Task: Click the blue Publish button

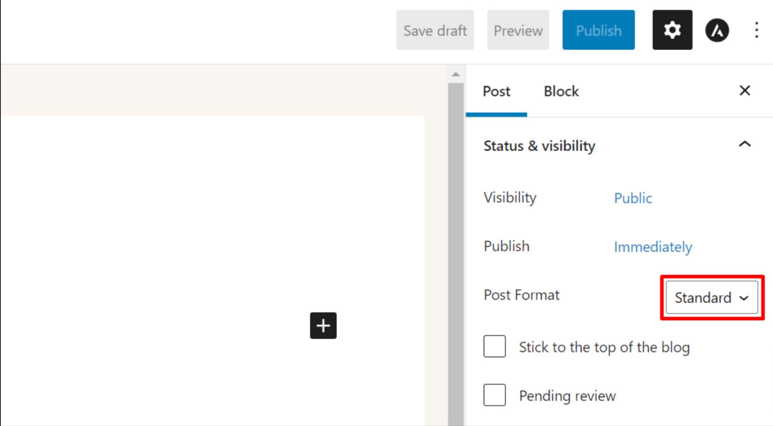Action: pyautogui.click(x=598, y=30)
